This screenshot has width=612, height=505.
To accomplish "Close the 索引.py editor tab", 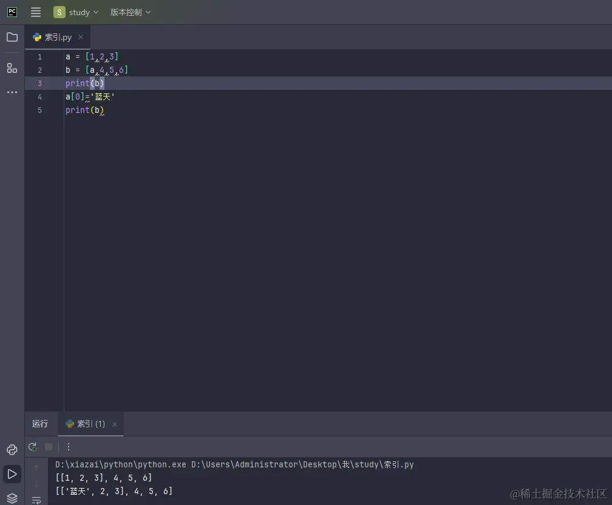I will click(x=80, y=37).
